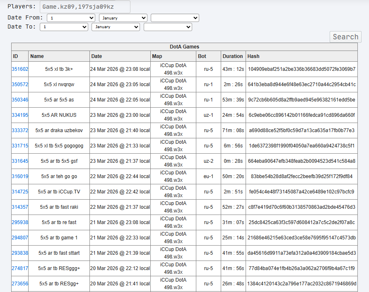
Task: Click the Name column header
Action: tap(59, 56)
